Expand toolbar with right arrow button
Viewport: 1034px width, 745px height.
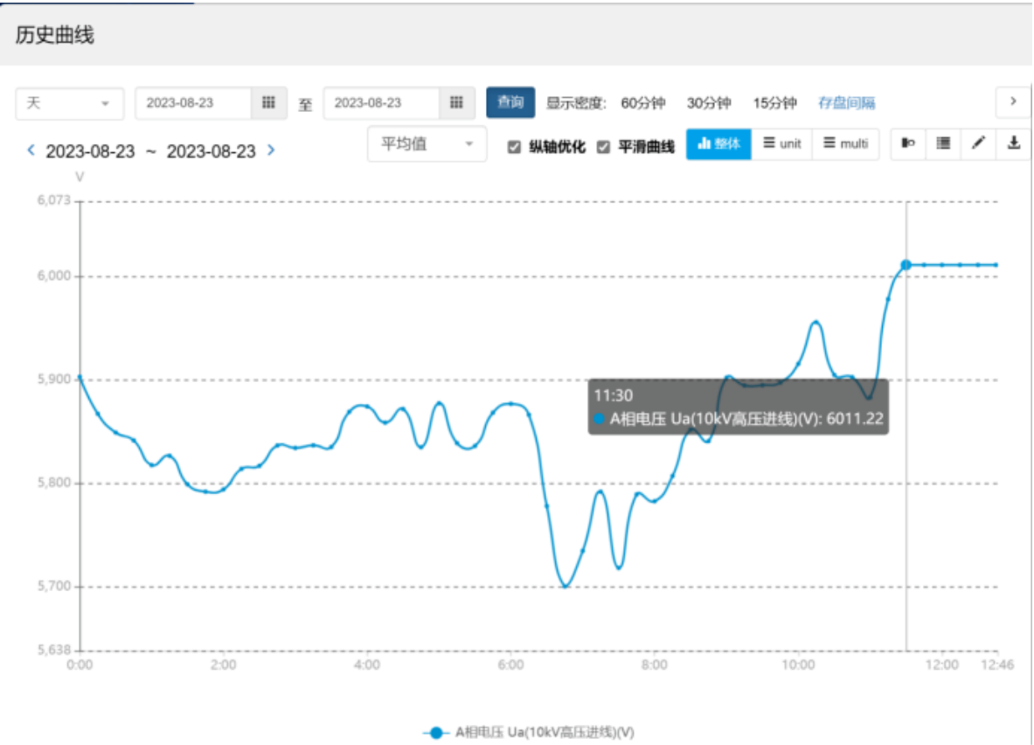tap(1013, 102)
